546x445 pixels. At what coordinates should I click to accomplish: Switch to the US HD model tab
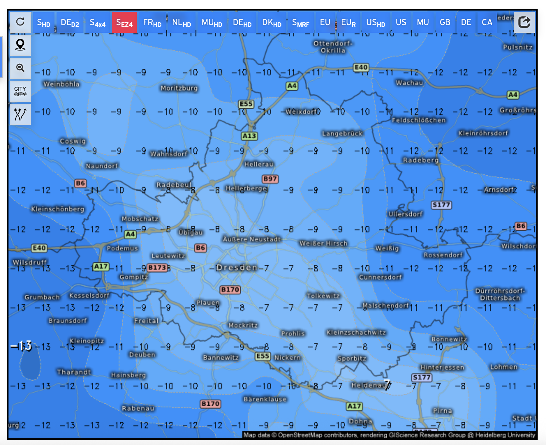376,23
